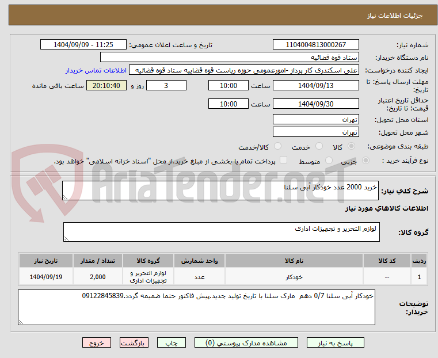The height and width of the screenshot is (358, 438).
Task: Click the request creator field علی اسکندری
Action: [x=244, y=70]
